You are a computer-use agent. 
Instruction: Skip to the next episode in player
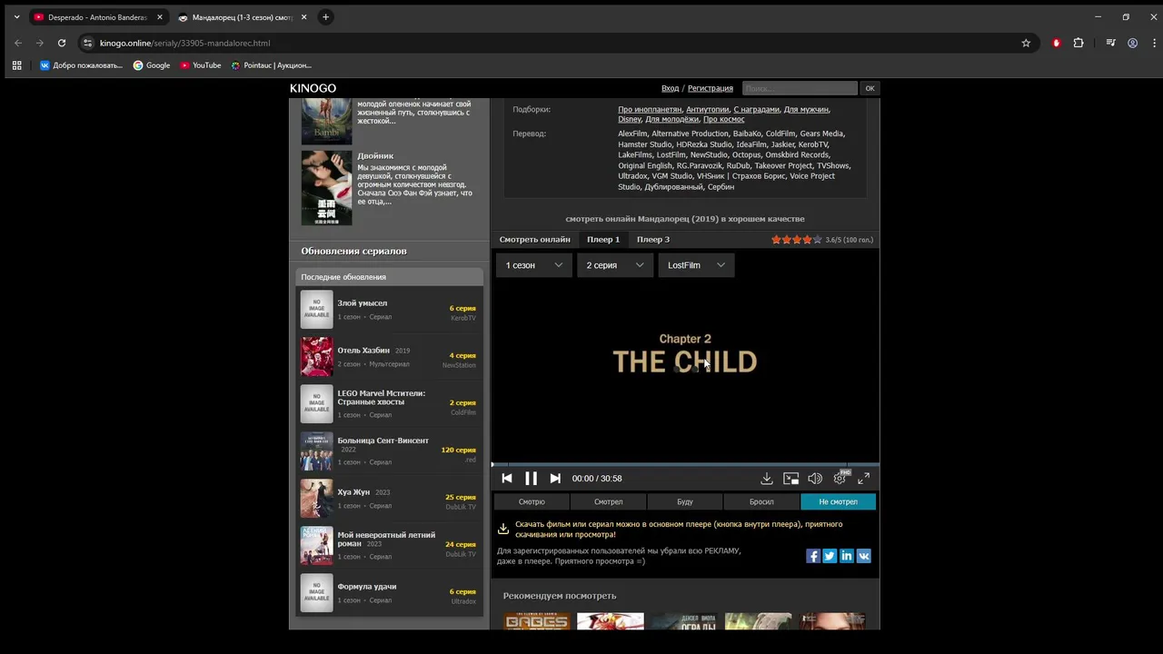555,479
